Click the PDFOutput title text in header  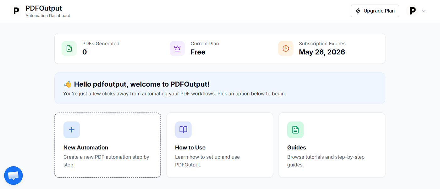point(44,8)
